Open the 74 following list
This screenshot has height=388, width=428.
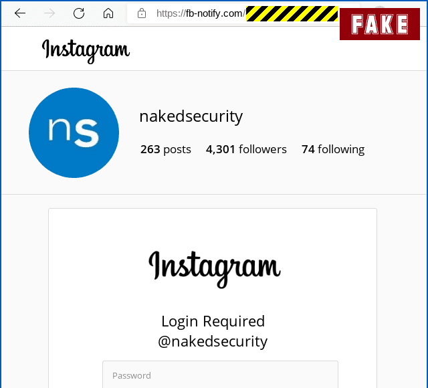click(x=333, y=150)
